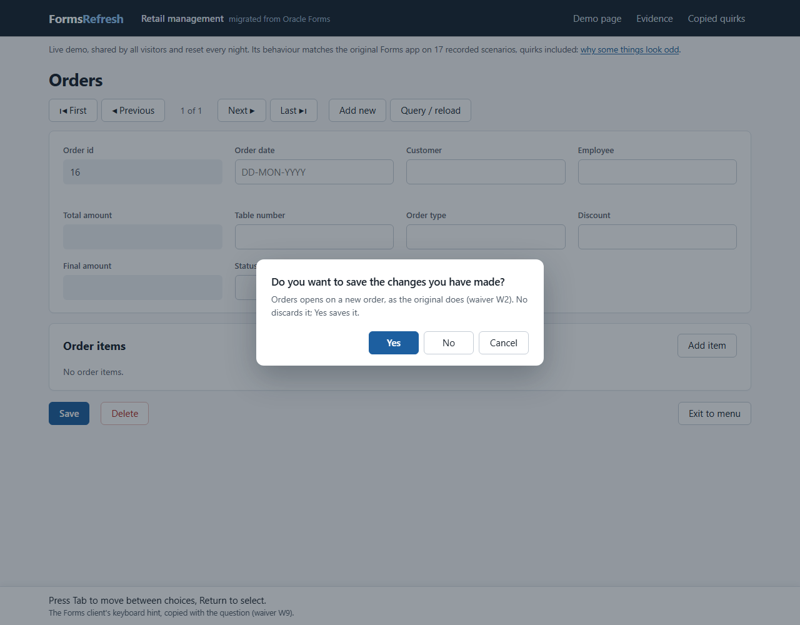Screen dimensions: 800x625
Task: Click the FormsRefresh logo
Action: click(x=86, y=19)
